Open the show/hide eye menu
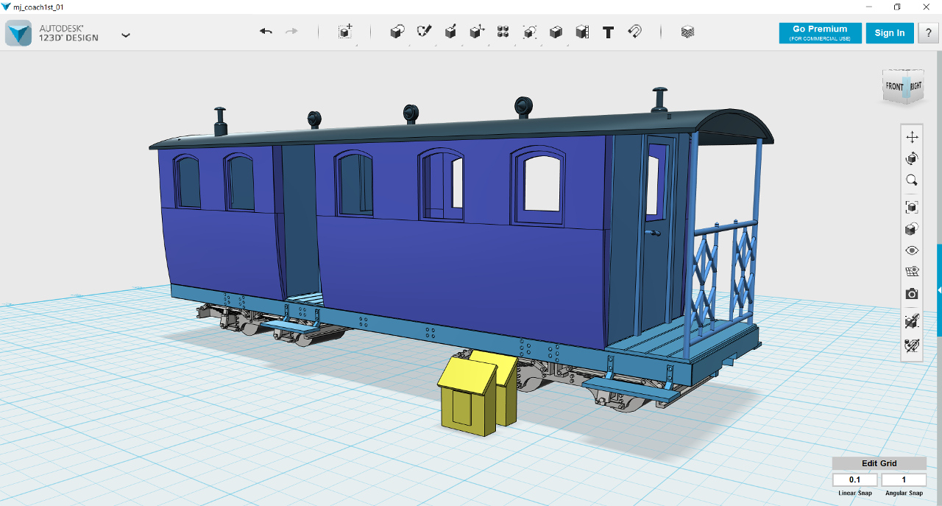 (912, 250)
